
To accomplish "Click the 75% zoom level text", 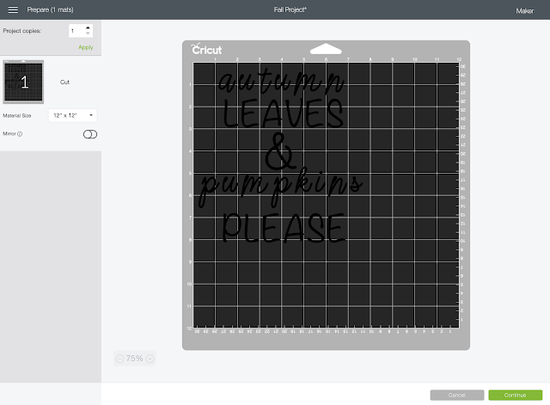I will coord(134,359).
